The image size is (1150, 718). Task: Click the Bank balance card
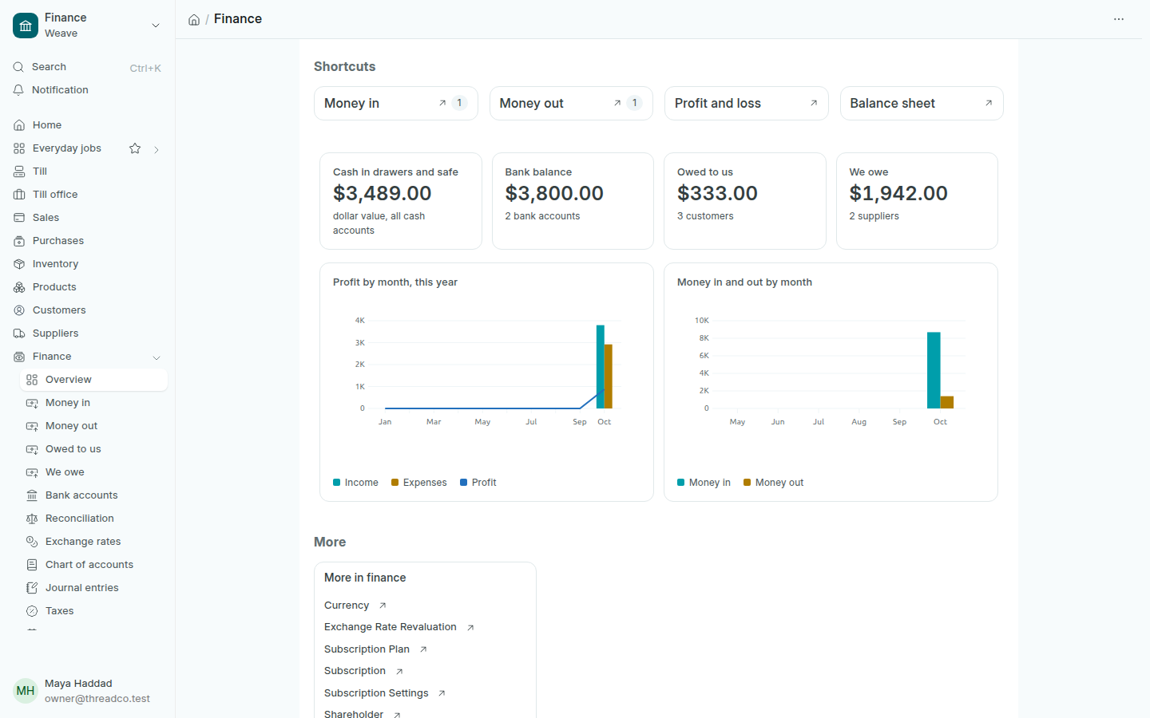click(x=573, y=201)
